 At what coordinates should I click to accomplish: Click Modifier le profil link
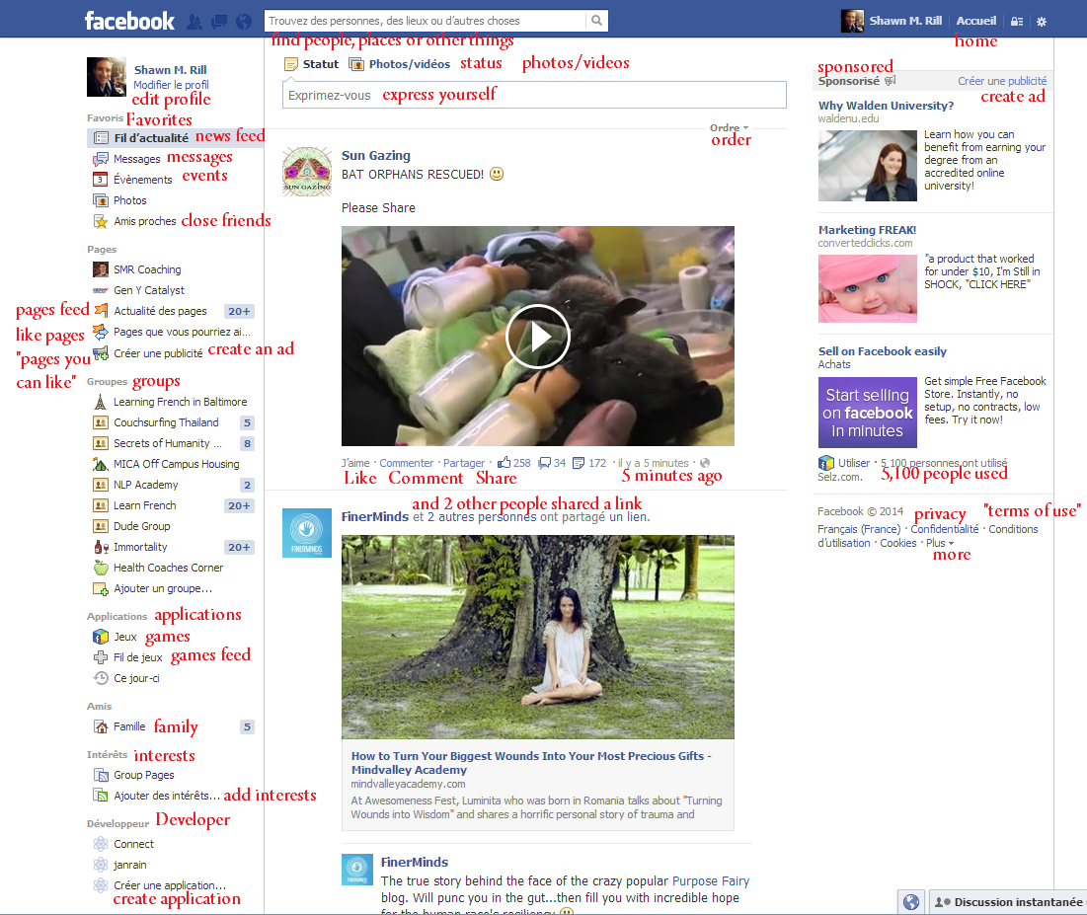[x=171, y=85]
